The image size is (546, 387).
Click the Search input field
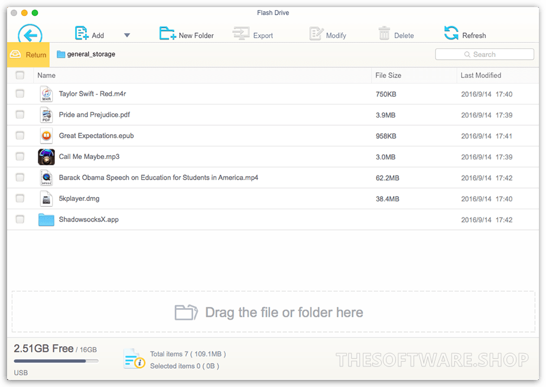click(x=485, y=54)
